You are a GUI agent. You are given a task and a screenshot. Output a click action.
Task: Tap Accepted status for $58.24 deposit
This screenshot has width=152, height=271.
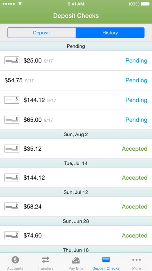[x=135, y=207]
